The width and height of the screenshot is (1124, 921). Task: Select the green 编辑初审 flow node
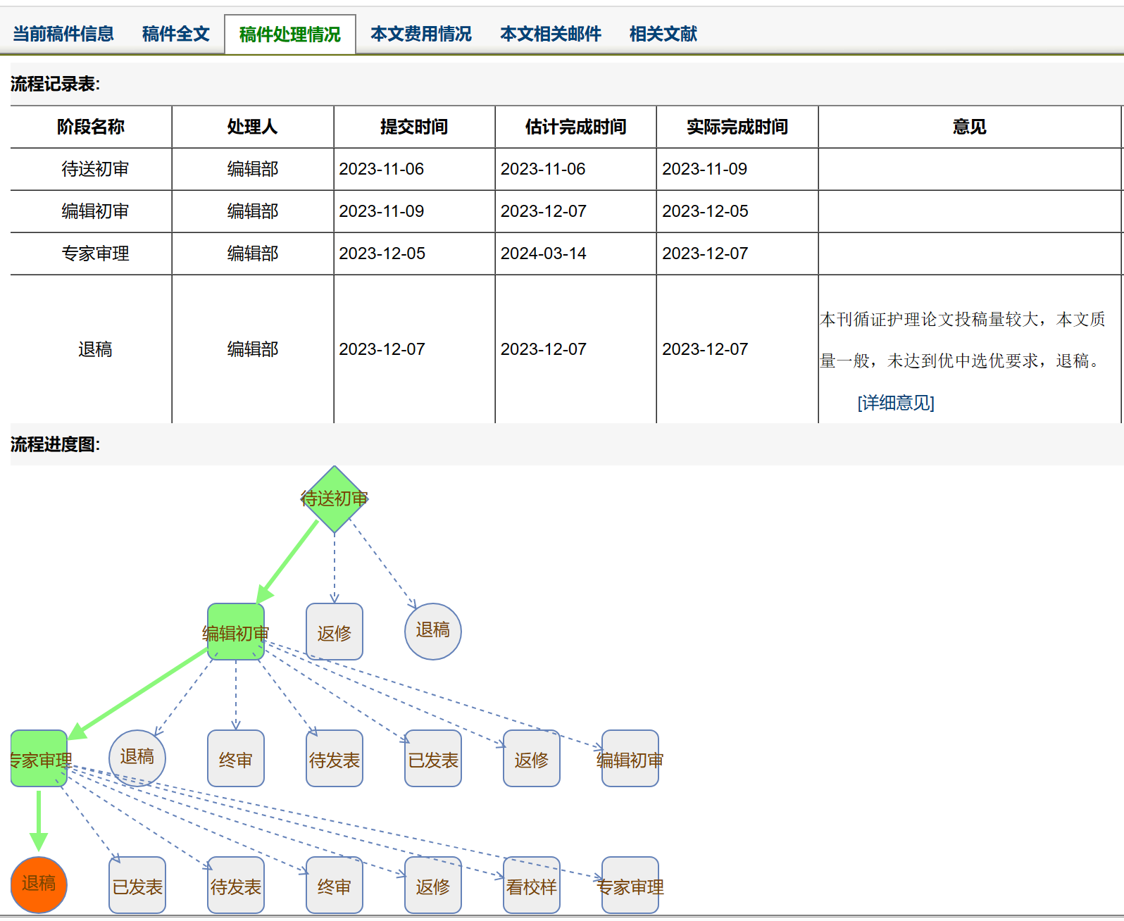pos(236,632)
